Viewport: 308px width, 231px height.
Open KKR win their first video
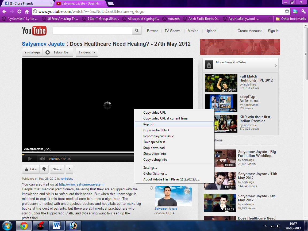pos(255,119)
